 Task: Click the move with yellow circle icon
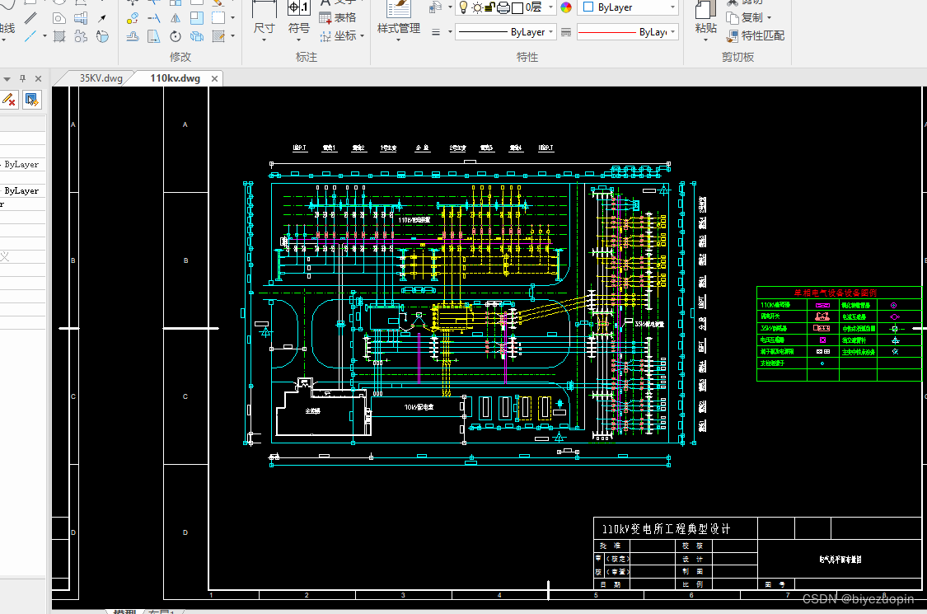point(133,18)
